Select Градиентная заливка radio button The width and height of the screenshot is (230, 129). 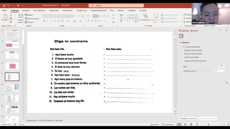[x=183, y=50]
